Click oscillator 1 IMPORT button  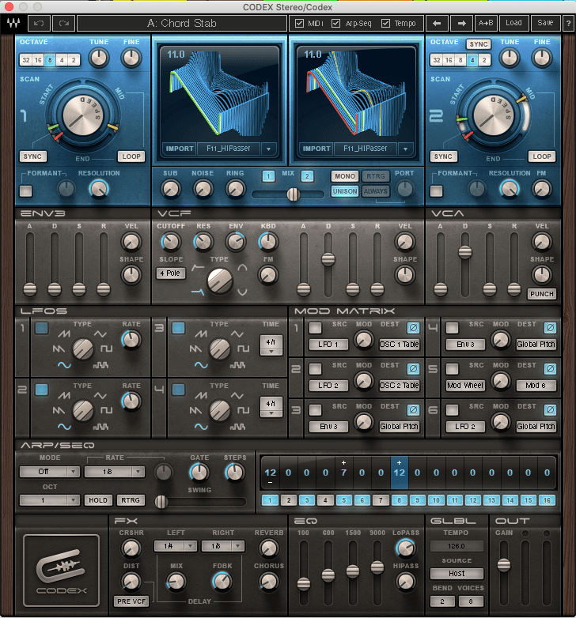pyautogui.click(x=180, y=149)
